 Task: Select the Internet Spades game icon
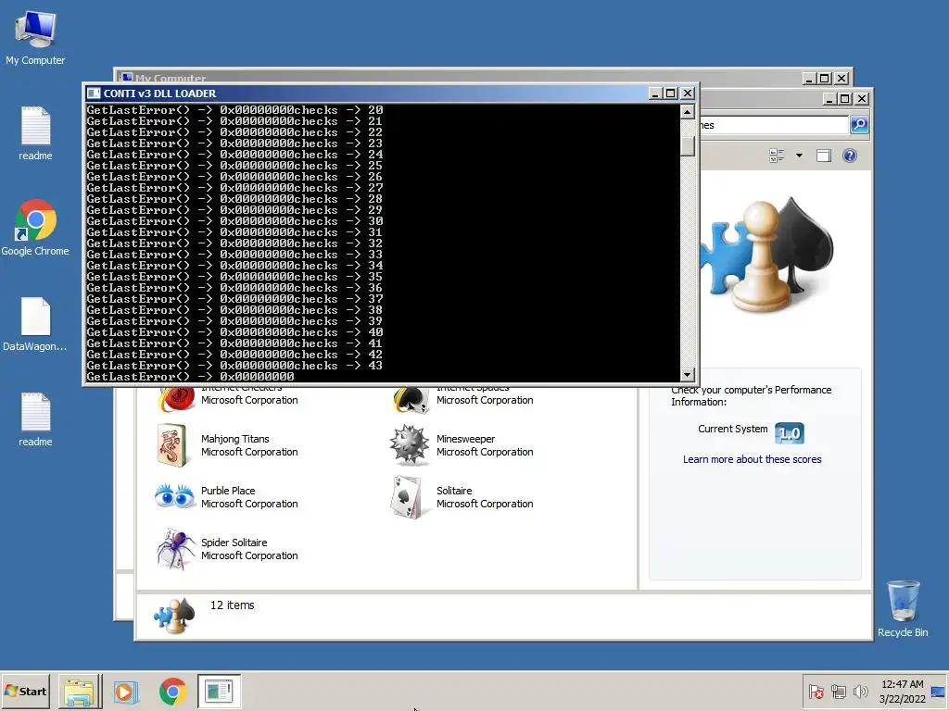411,400
